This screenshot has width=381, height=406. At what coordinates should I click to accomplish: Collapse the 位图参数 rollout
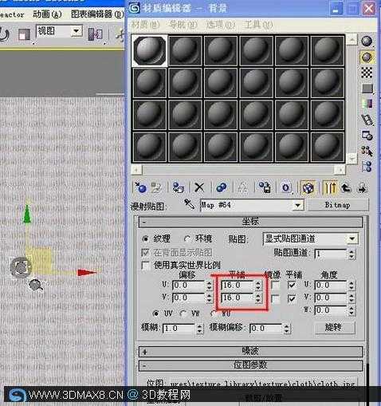pos(250,365)
